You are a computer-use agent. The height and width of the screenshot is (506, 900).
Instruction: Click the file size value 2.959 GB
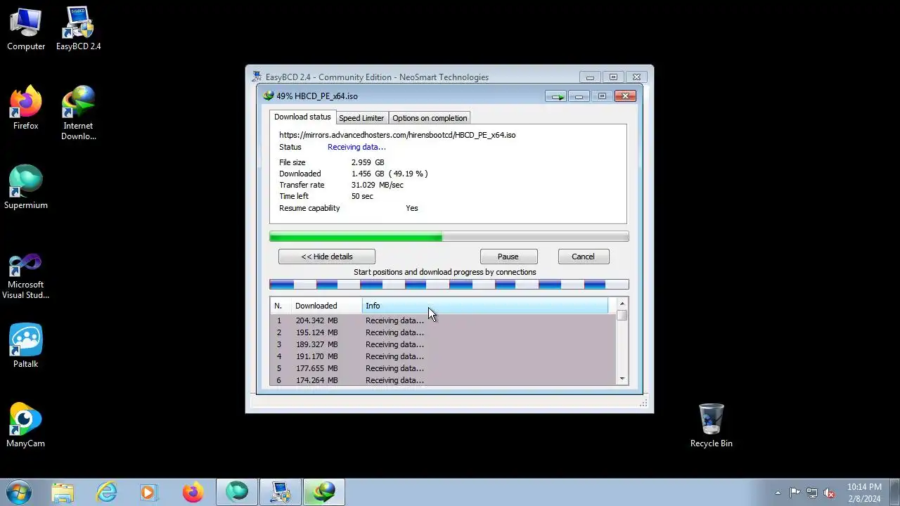[x=368, y=162]
